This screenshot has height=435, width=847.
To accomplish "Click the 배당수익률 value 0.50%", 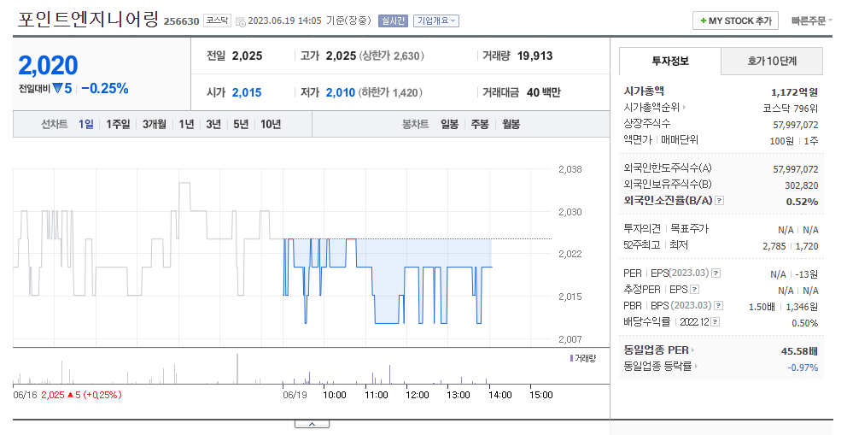I will click(804, 322).
